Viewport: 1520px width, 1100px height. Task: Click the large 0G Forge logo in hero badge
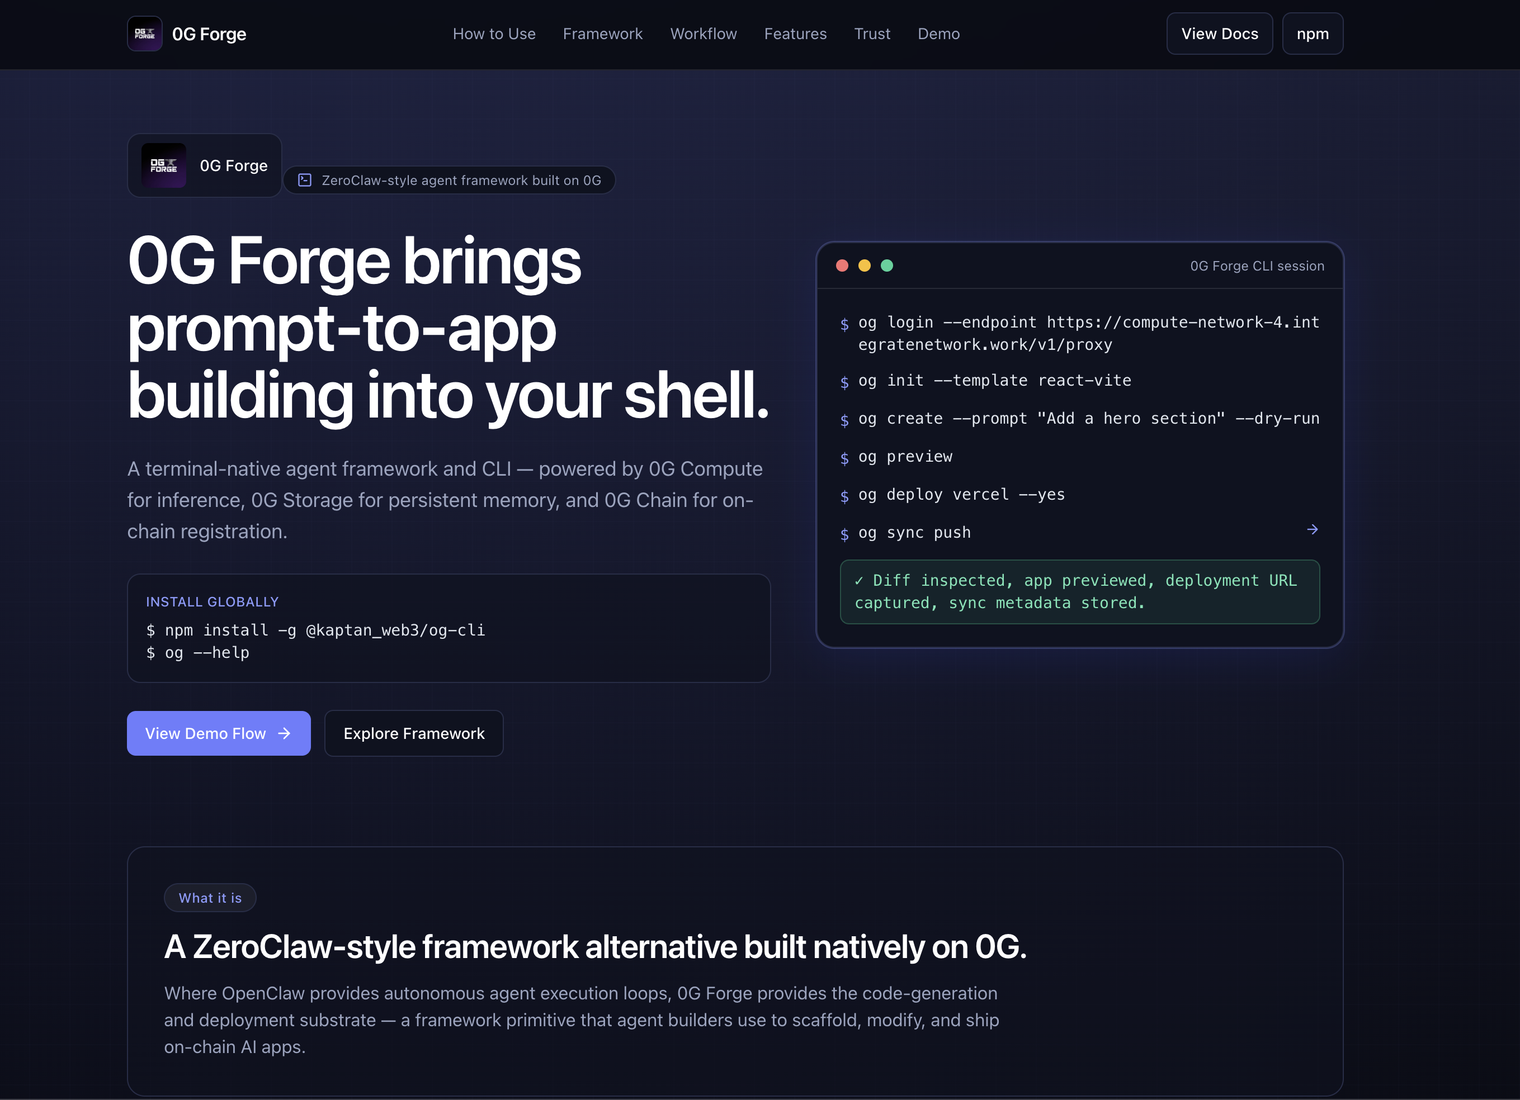tap(163, 165)
